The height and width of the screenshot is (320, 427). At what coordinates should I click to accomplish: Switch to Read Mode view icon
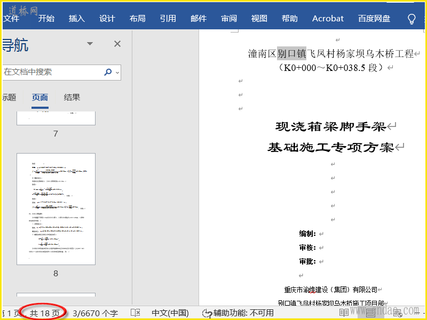coord(344,313)
